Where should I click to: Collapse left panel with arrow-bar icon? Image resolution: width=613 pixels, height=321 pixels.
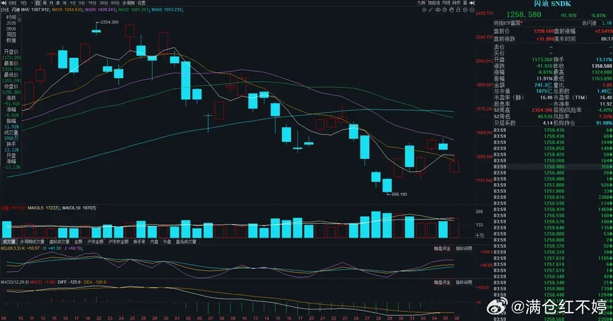4,3
